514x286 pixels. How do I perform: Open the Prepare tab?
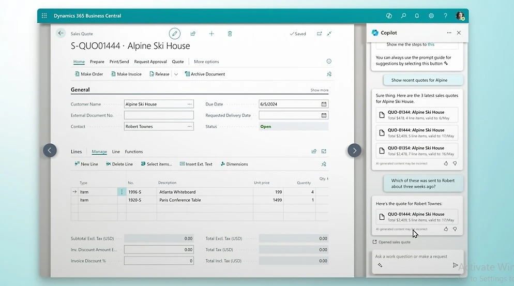[x=97, y=62]
